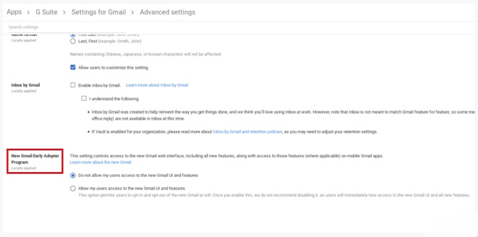Focus the Search settings field
This screenshot has width=478, height=237.
(x=67, y=27)
